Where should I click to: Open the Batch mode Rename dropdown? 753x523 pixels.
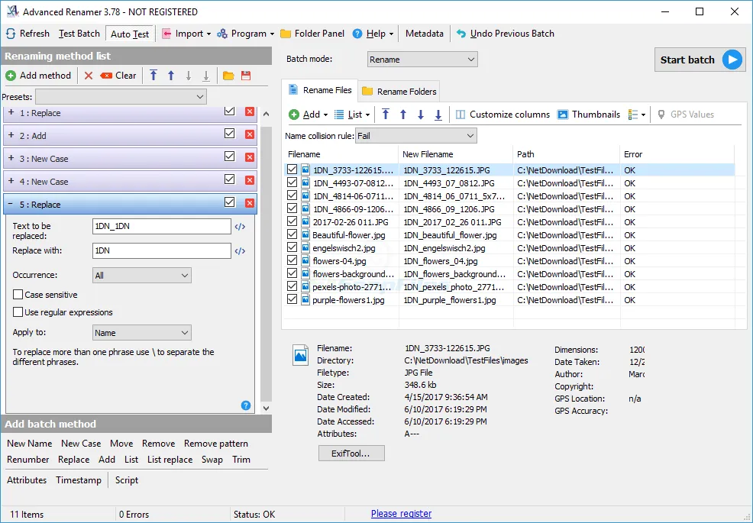(422, 60)
